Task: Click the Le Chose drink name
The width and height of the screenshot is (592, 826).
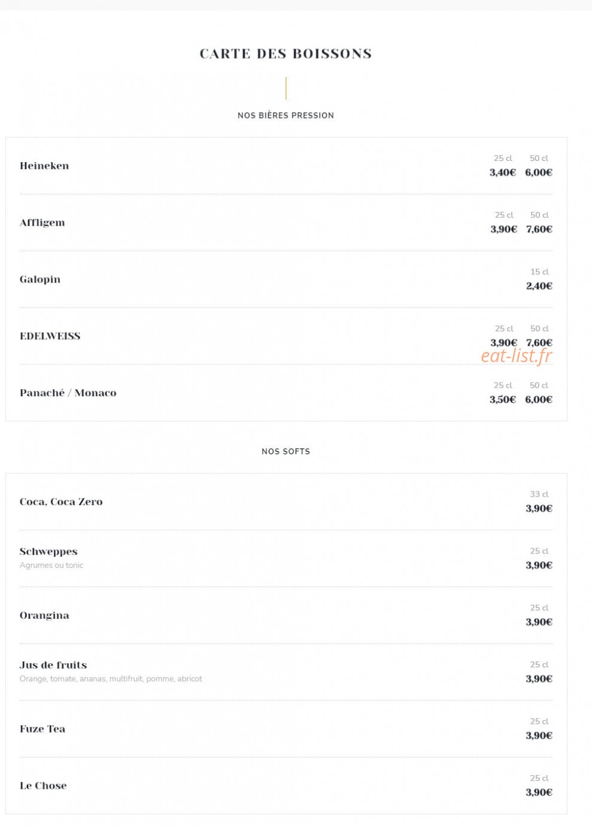Action: tap(43, 786)
